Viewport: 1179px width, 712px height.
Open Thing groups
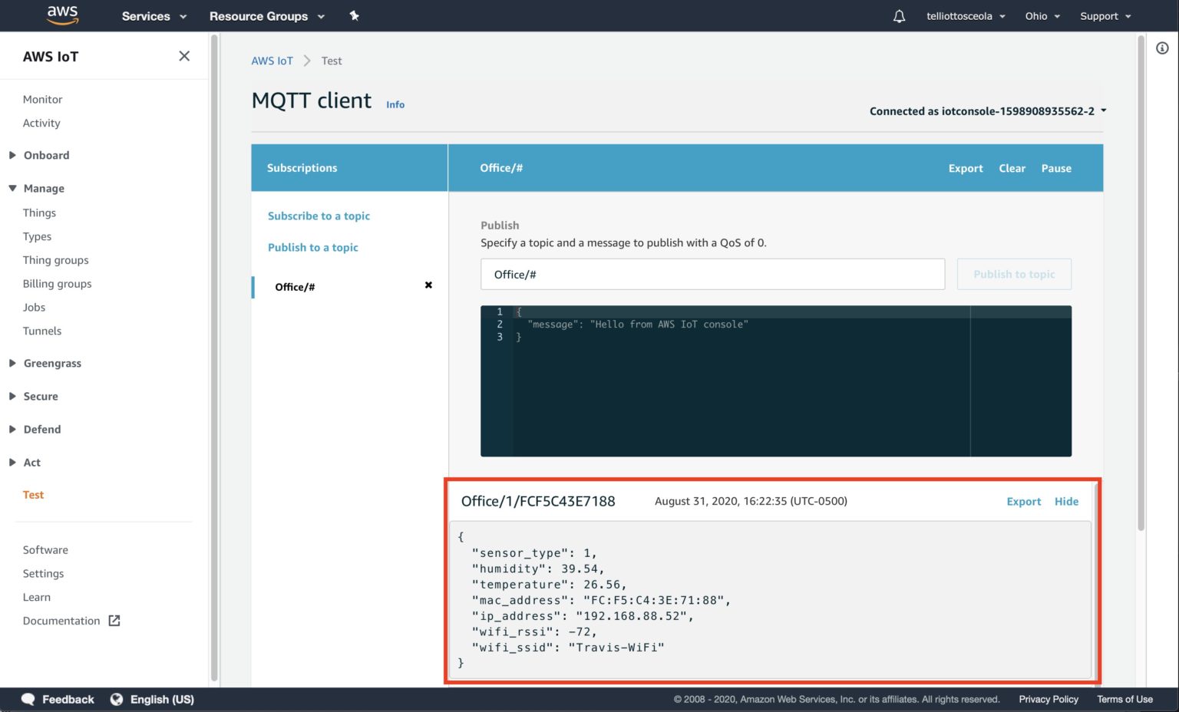tap(55, 260)
